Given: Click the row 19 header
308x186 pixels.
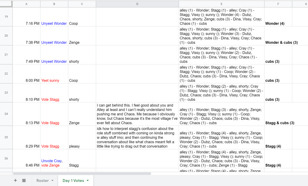Looking at the screenshot, I should pyautogui.click(x=6, y=17).
